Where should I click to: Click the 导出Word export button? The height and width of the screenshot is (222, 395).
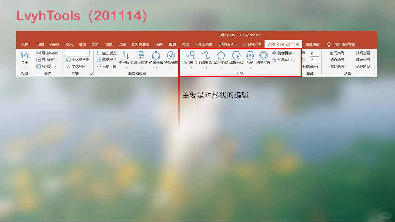click(x=48, y=53)
